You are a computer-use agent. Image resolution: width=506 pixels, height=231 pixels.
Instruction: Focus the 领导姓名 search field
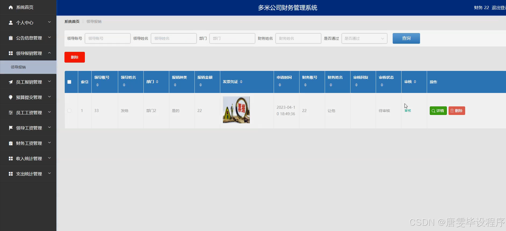174,38
